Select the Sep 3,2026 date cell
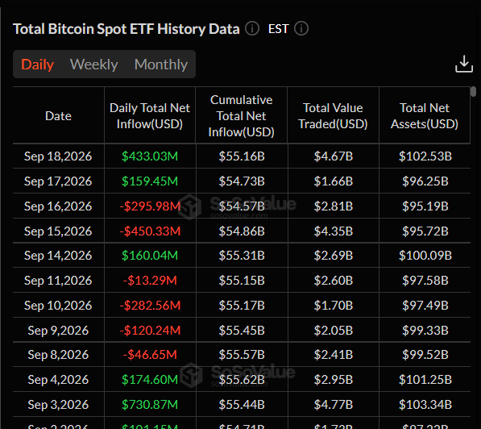Screen dimensions: 481x429 coord(58,405)
